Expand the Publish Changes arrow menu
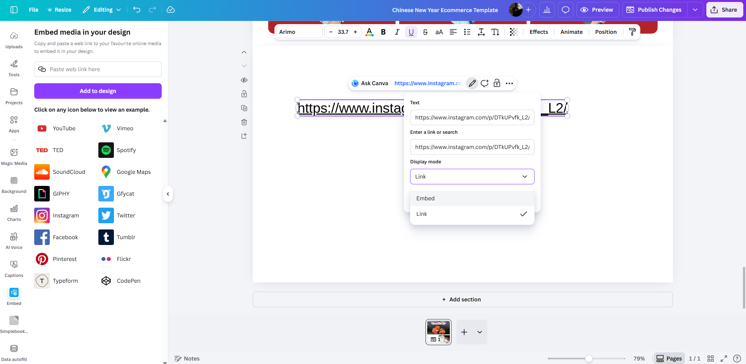The height and width of the screenshot is (364, 746). point(695,10)
